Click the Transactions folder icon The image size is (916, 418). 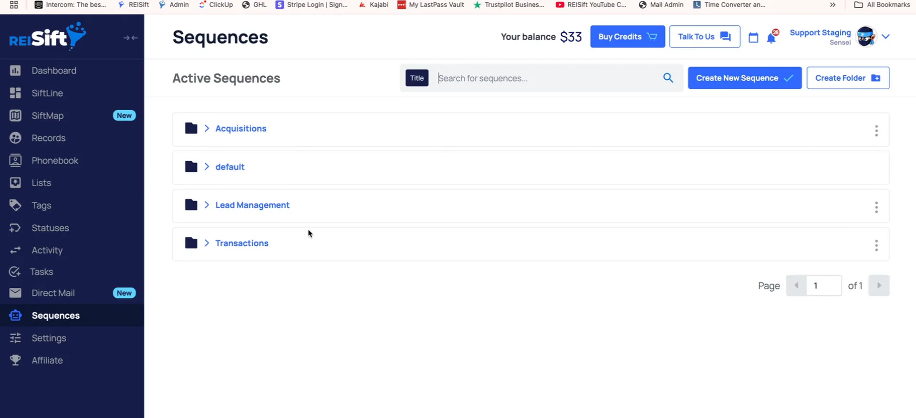pos(191,243)
